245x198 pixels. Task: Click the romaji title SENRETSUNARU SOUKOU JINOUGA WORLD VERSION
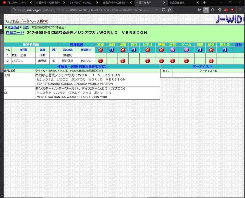tap(75, 84)
